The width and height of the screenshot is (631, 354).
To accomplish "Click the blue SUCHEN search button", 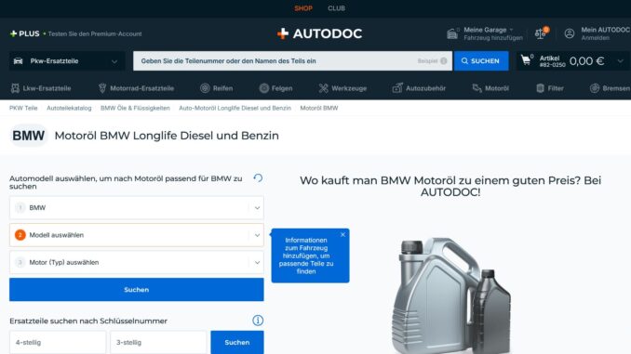I will pos(481,61).
